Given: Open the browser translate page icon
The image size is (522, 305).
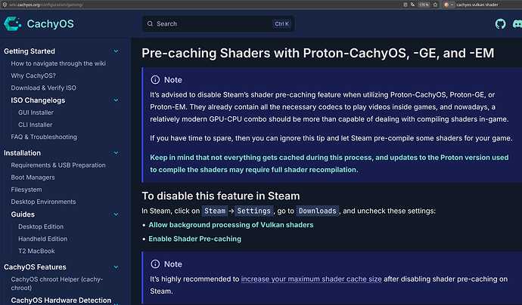Looking at the screenshot, I should (413, 5).
